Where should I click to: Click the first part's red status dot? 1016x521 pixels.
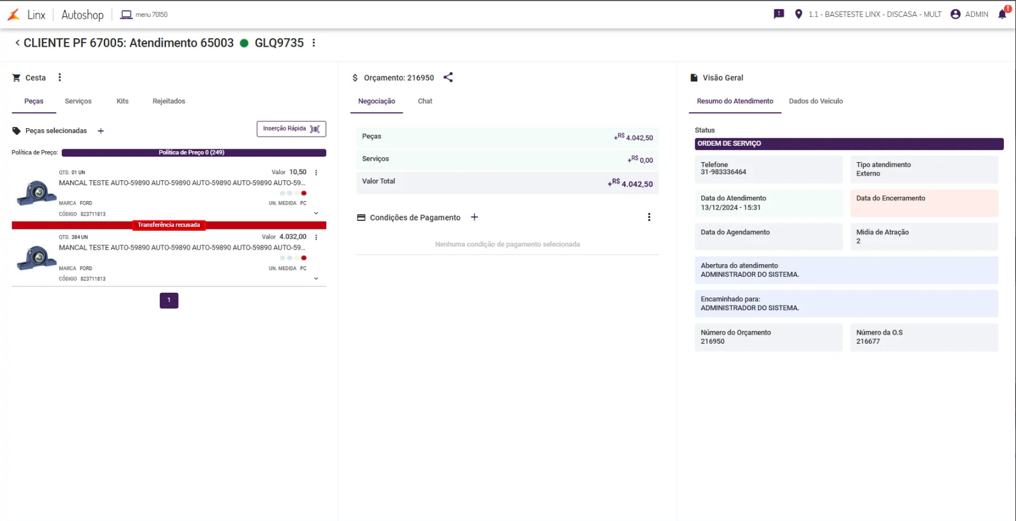tap(304, 193)
